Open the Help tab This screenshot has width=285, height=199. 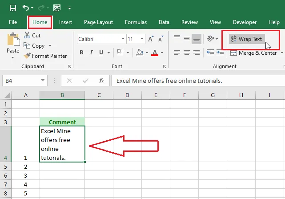[274, 22]
